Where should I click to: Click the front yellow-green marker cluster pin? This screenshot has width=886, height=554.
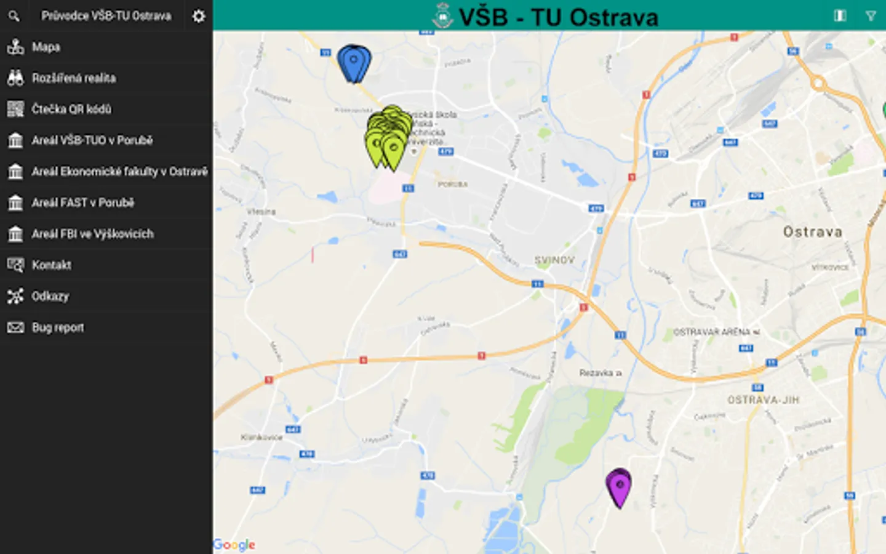point(393,151)
